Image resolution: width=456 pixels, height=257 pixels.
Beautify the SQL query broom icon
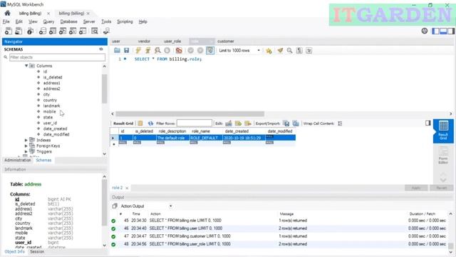(x=280, y=51)
